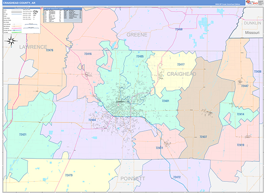Select ZIP code 72404 label
Screen dimensions: 266x193
[x=92, y=120]
